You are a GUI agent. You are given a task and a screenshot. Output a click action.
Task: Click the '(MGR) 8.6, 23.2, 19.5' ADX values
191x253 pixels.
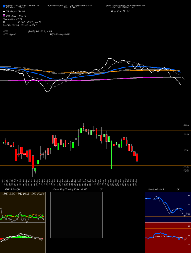[40, 31]
